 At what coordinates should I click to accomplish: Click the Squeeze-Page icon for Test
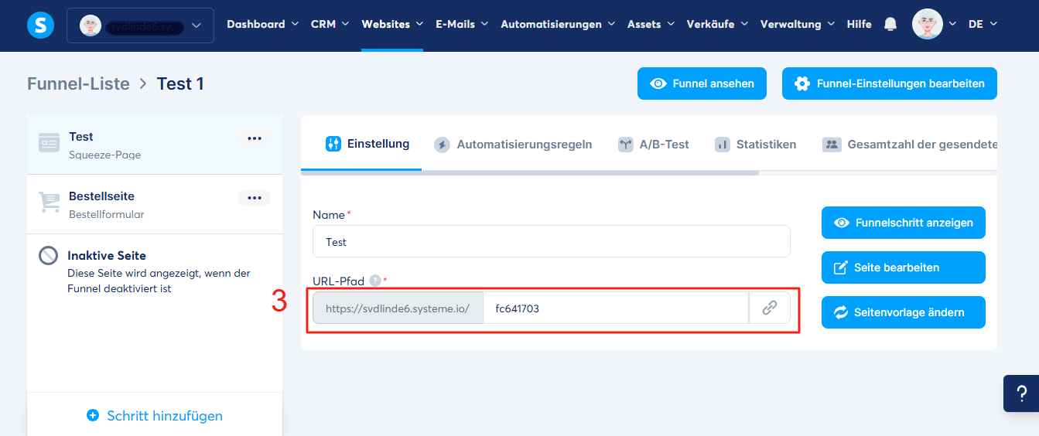(50, 144)
